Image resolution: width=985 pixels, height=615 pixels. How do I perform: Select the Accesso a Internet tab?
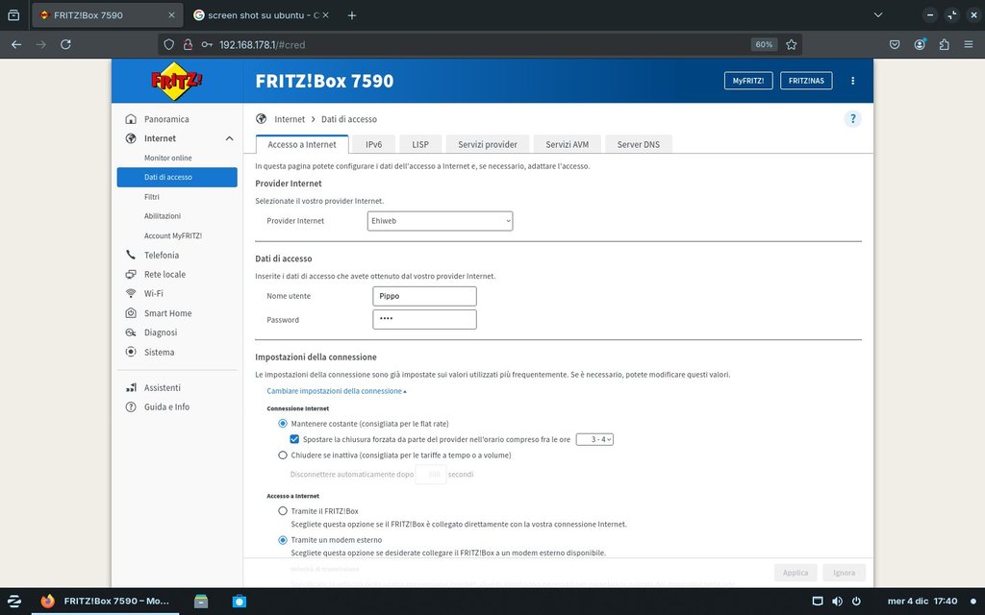point(302,144)
